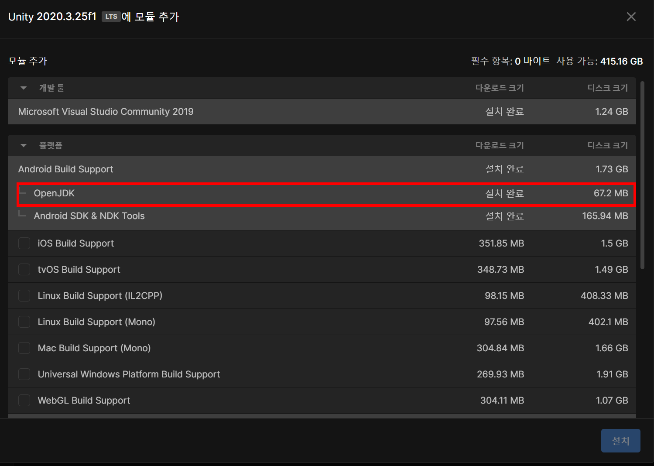This screenshot has height=466, width=654.
Task: Click 디스크 크기 header in 플랫폼 section
Action: click(608, 145)
